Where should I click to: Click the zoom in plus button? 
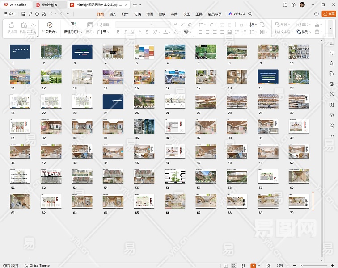(x=333, y=265)
